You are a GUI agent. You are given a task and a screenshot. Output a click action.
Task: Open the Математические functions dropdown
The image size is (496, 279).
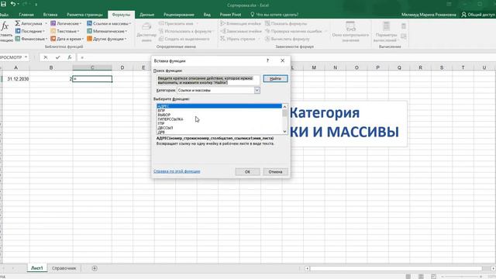[x=107, y=31]
